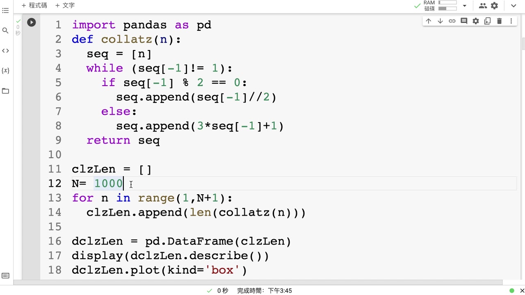The width and height of the screenshot is (525, 295).
Task: Toggle the variables inspector panel
Action: [x=5, y=71]
